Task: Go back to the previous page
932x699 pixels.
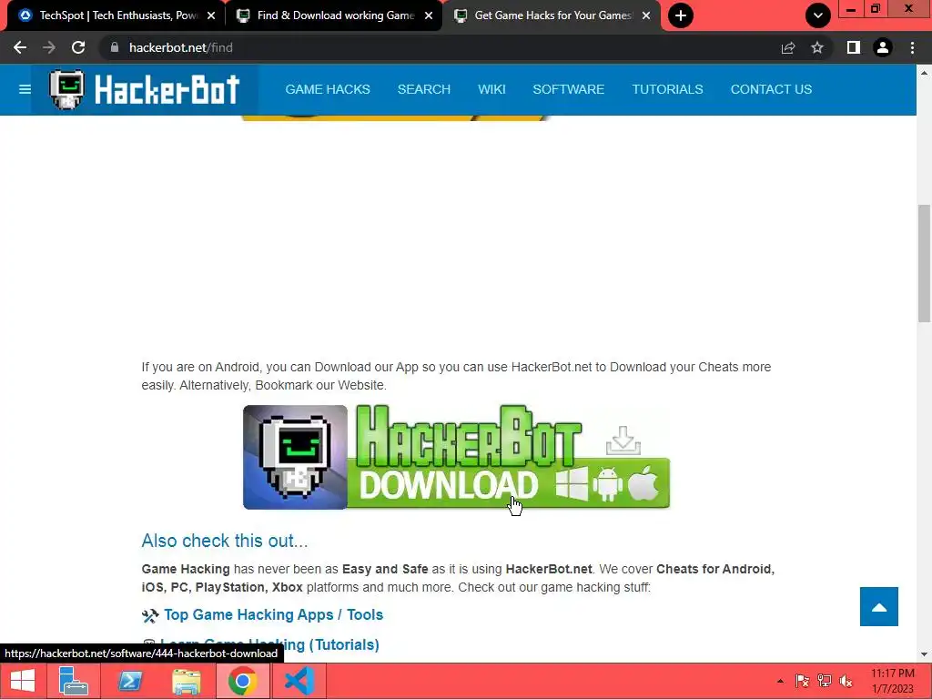Action: (20, 47)
